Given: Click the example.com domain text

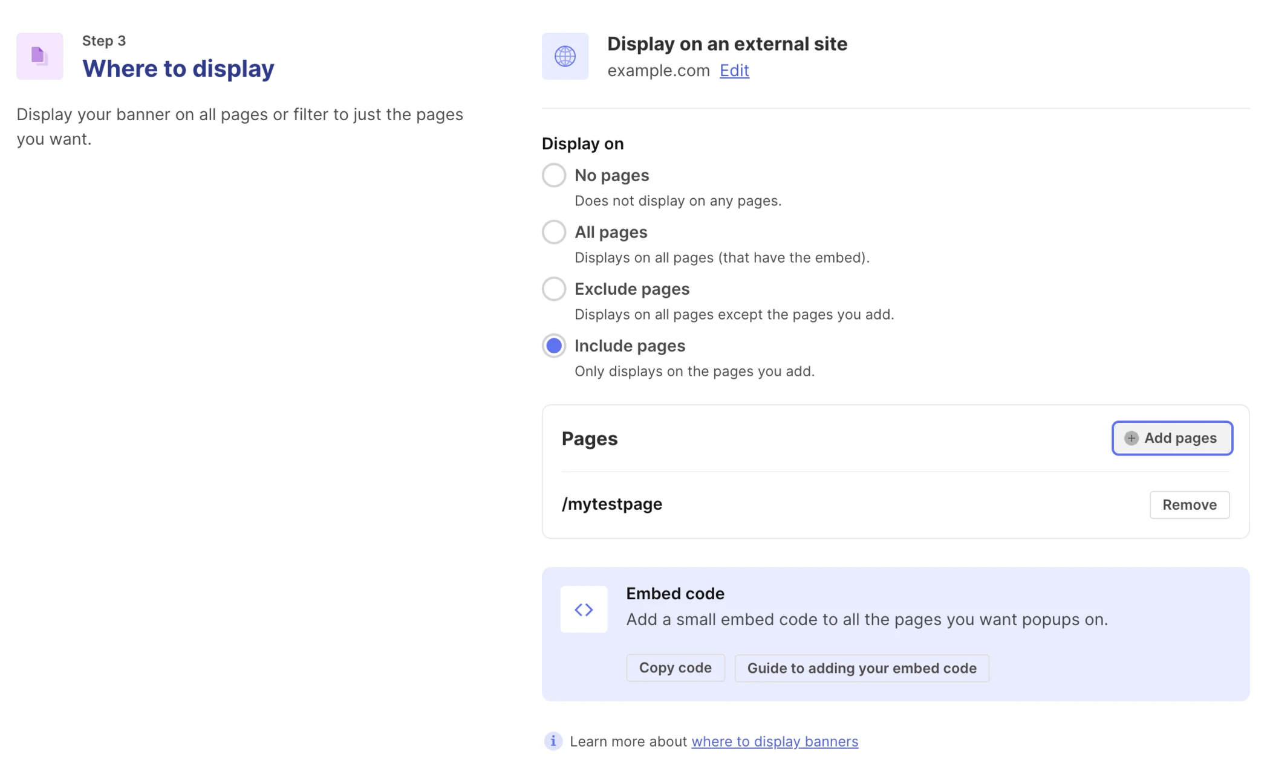Looking at the screenshot, I should click(x=659, y=71).
